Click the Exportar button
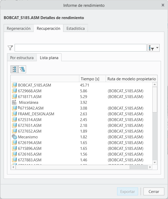This screenshot has width=168, height=199. [128, 191]
